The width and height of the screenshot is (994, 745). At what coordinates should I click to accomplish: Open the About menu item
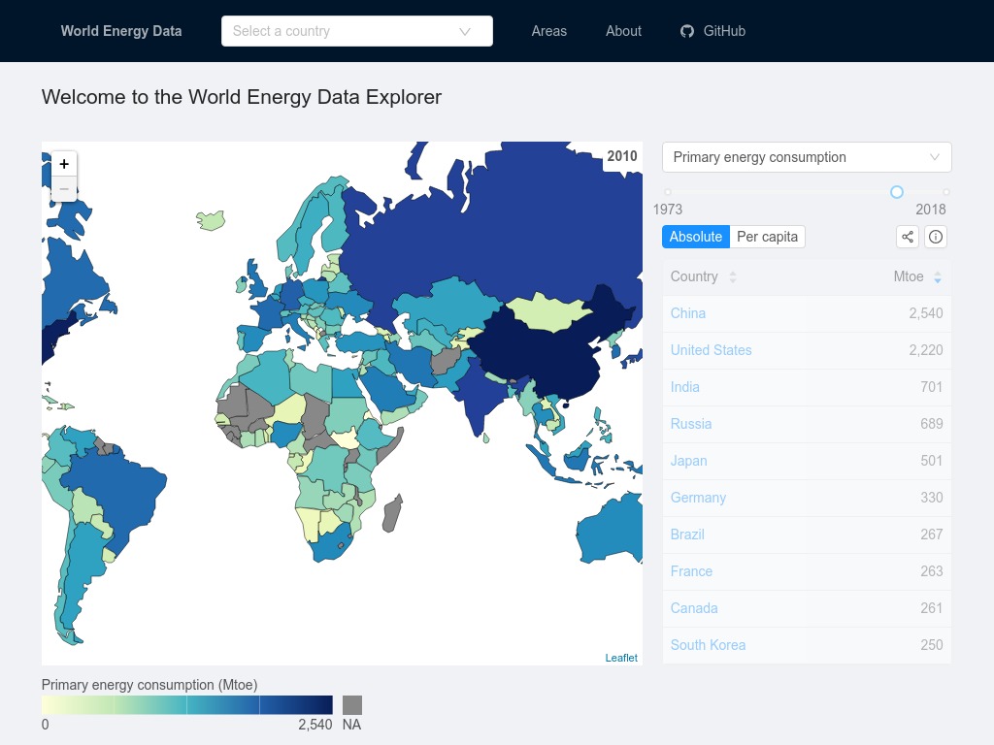623,31
